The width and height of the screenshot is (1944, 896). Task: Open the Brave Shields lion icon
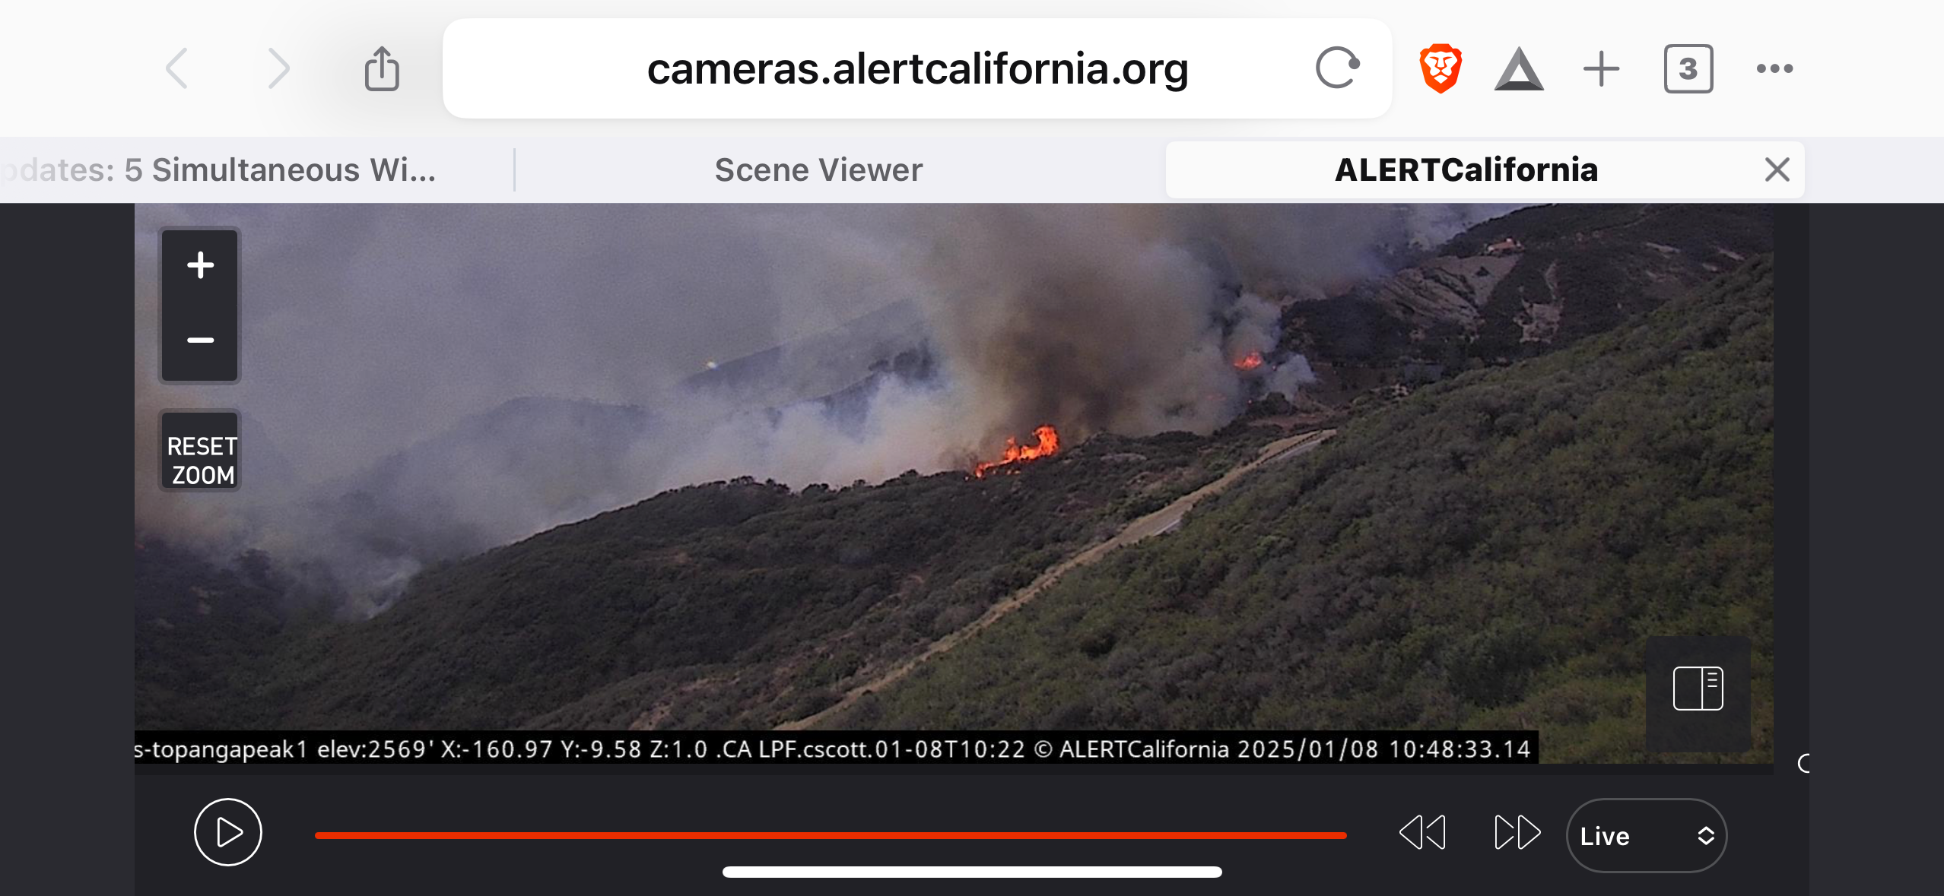click(1441, 68)
